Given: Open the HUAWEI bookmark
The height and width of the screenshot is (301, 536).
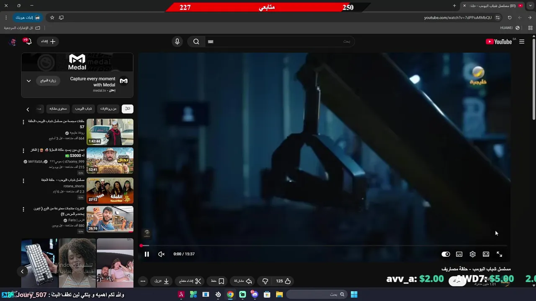Looking at the screenshot, I should (x=510, y=28).
